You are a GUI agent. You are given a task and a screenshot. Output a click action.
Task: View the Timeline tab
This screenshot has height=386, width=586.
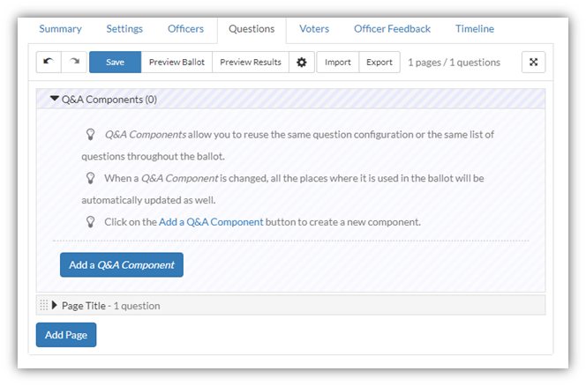[x=475, y=29]
